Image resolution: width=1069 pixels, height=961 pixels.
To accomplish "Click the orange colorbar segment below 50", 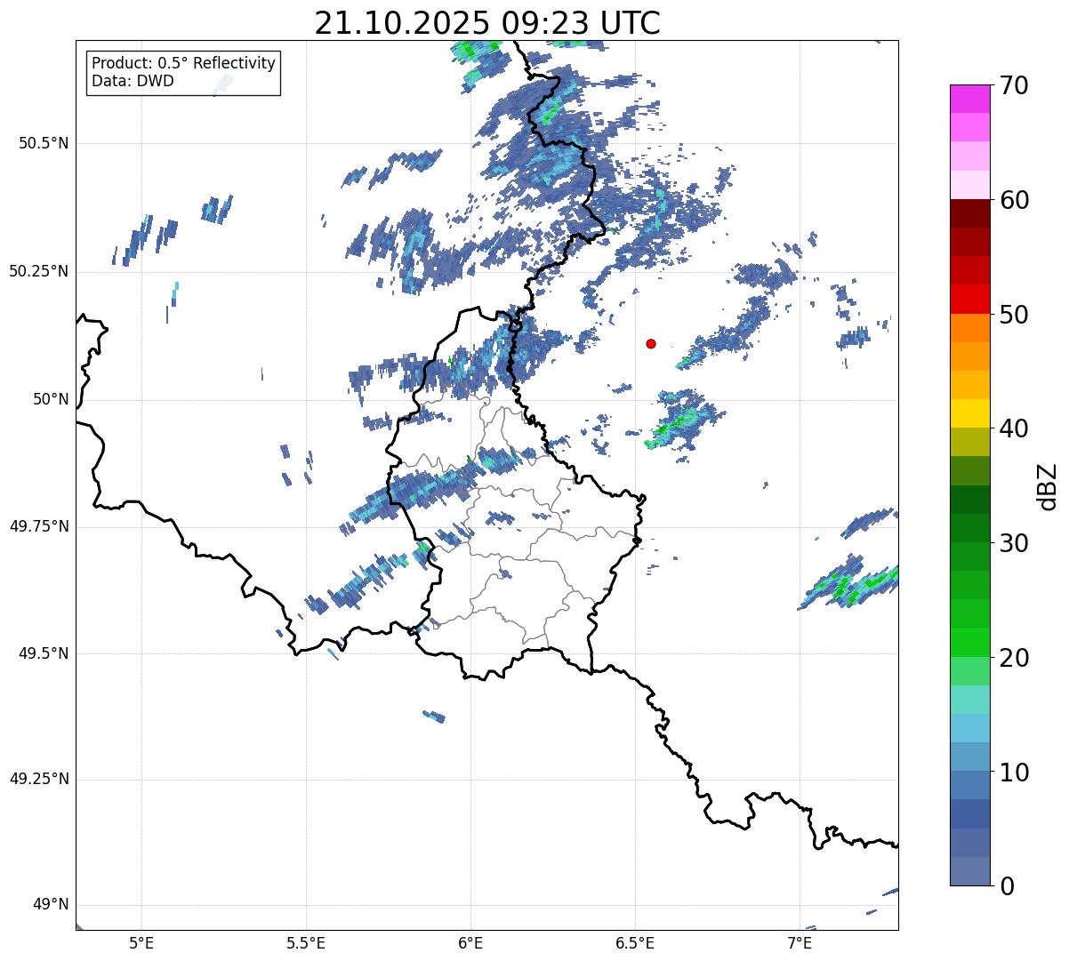I will tap(970, 328).
